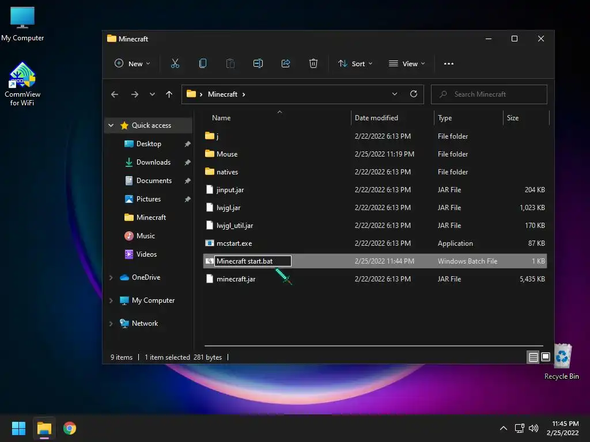Click the Minecraft start.bat rename field
The height and width of the screenshot is (442, 590).
point(252,261)
